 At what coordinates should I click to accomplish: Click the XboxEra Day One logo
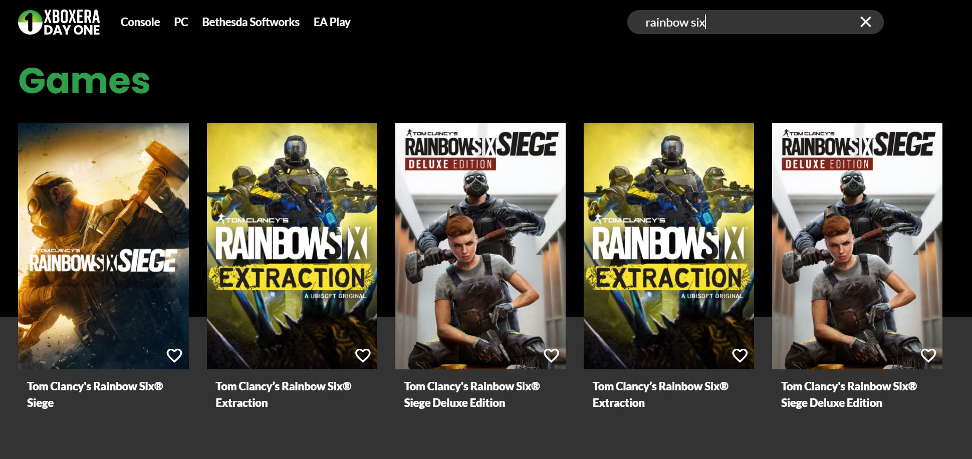59,23
